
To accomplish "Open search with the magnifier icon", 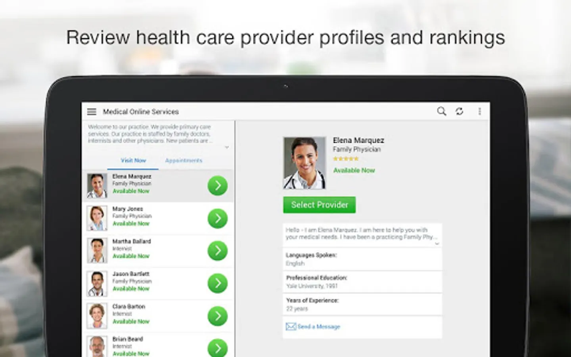I will tap(441, 111).
